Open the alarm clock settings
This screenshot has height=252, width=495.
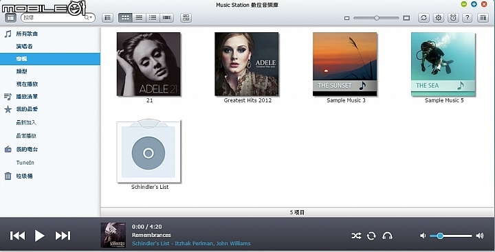click(453, 18)
